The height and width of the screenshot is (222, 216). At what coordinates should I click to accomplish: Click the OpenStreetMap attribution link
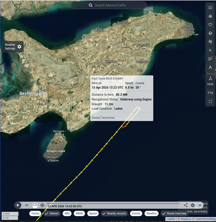pos(205,219)
